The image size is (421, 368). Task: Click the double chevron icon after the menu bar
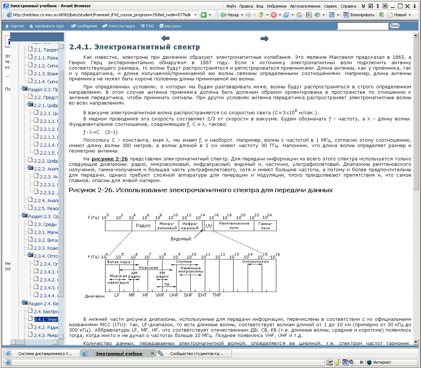tap(363, 6)
